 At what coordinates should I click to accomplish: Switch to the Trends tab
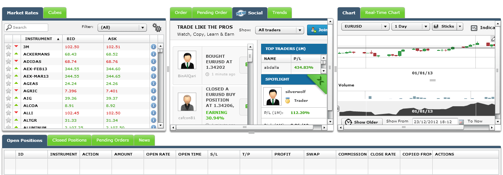click(x=279, y=12)
